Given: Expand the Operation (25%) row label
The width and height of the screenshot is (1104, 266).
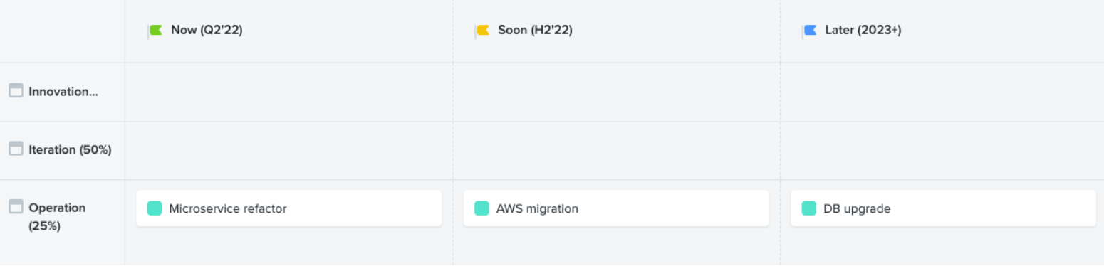Looking at the screenshot, I should coord(57,217).
